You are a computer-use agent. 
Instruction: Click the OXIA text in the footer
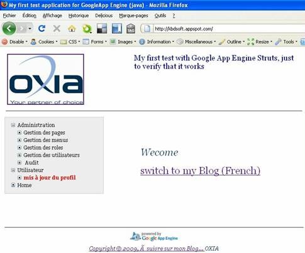point(212,249)
